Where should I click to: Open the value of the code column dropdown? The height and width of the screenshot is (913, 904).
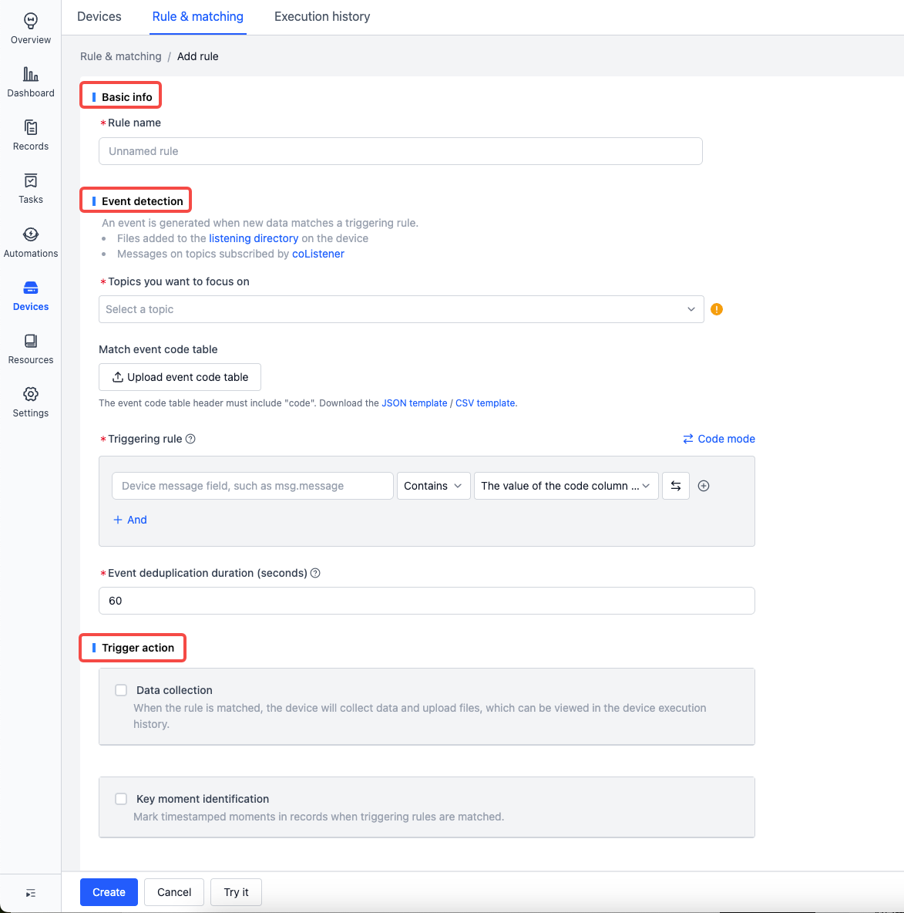click(566, 486)
